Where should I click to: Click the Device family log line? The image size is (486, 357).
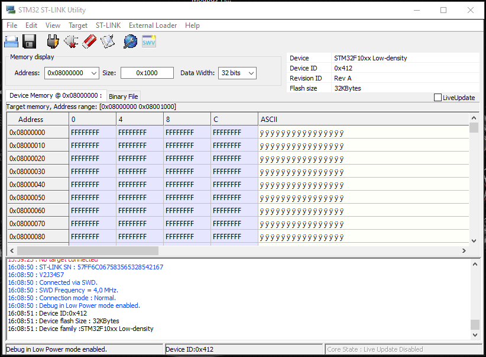coord(80,329)
